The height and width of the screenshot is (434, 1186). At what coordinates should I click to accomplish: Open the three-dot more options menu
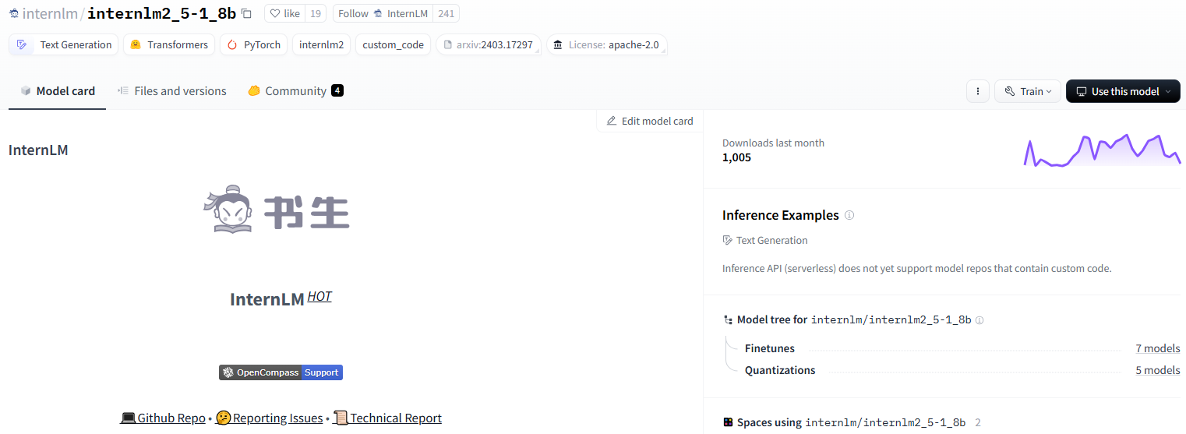coord(978,91)
